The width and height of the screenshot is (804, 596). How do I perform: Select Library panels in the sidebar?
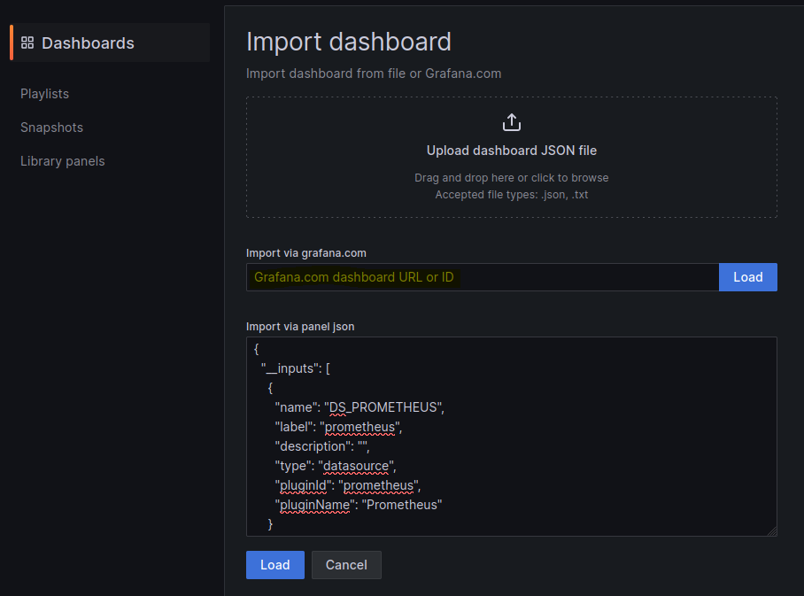point(63,161)
